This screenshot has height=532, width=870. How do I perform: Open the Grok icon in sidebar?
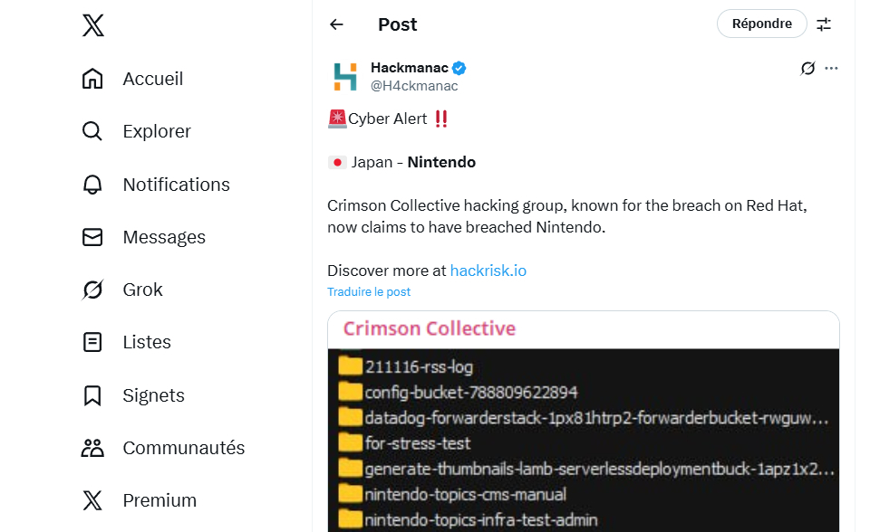tap(92, 290)
